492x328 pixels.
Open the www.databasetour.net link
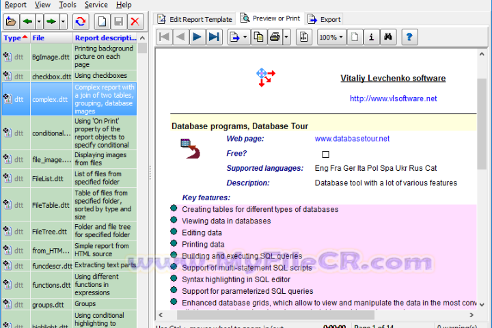[352, 139]
